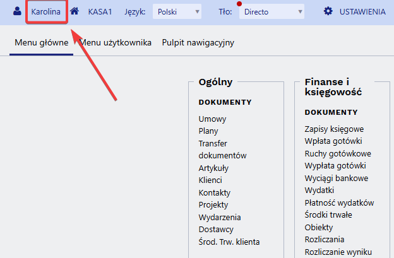This screenshot has height=258, width=394.
Task: Open the Pulpit nawigacyjny tab
Action: tap(198, 43)
